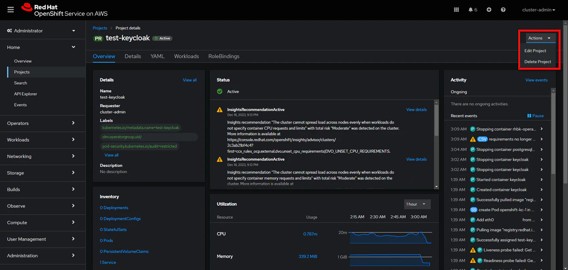Expand the Stopping container postgresql event
The width and height of the screenshot is (568, 270).
coord(542,149)
